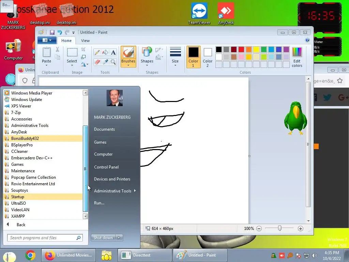Expand Shut down options arrow

[x=119, y=238]
